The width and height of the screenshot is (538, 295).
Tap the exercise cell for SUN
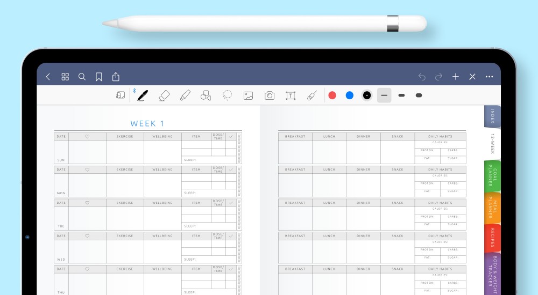click(125, 152)
